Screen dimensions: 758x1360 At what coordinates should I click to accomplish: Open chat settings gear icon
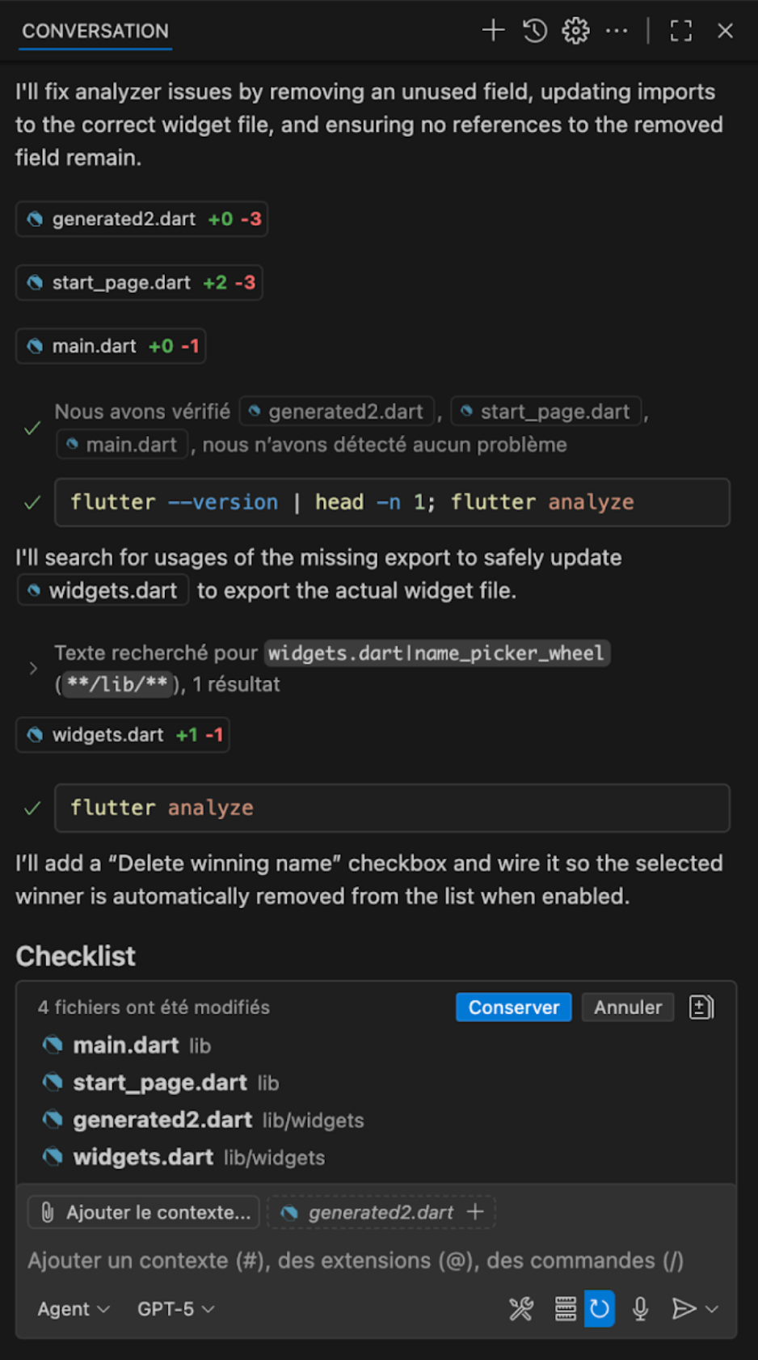click(x=575, y=31)
